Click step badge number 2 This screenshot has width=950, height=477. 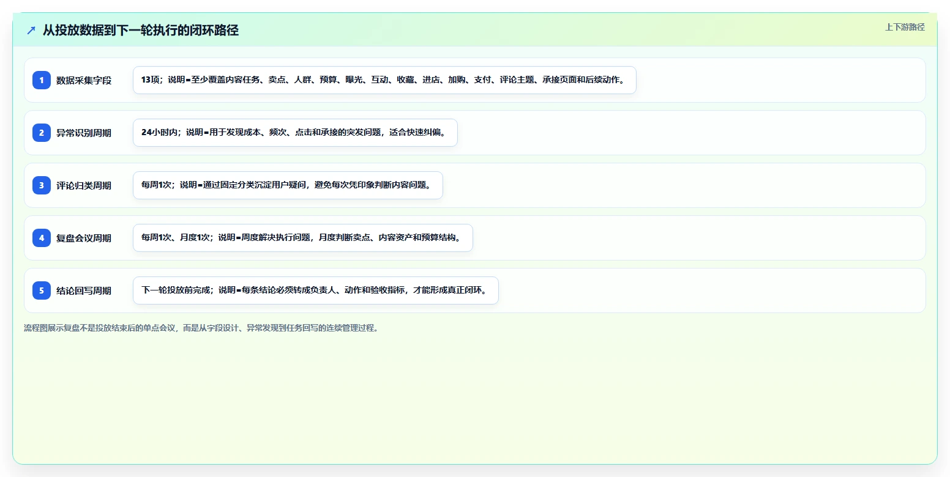(42, 132)
